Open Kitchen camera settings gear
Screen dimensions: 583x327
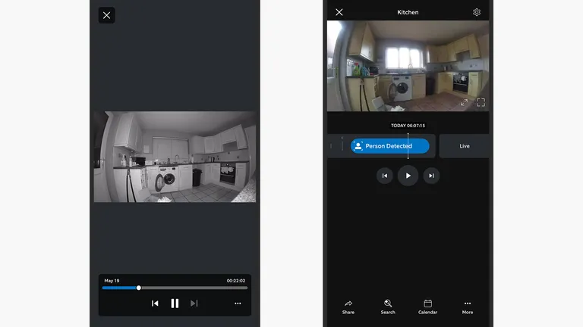pos(477,12)
